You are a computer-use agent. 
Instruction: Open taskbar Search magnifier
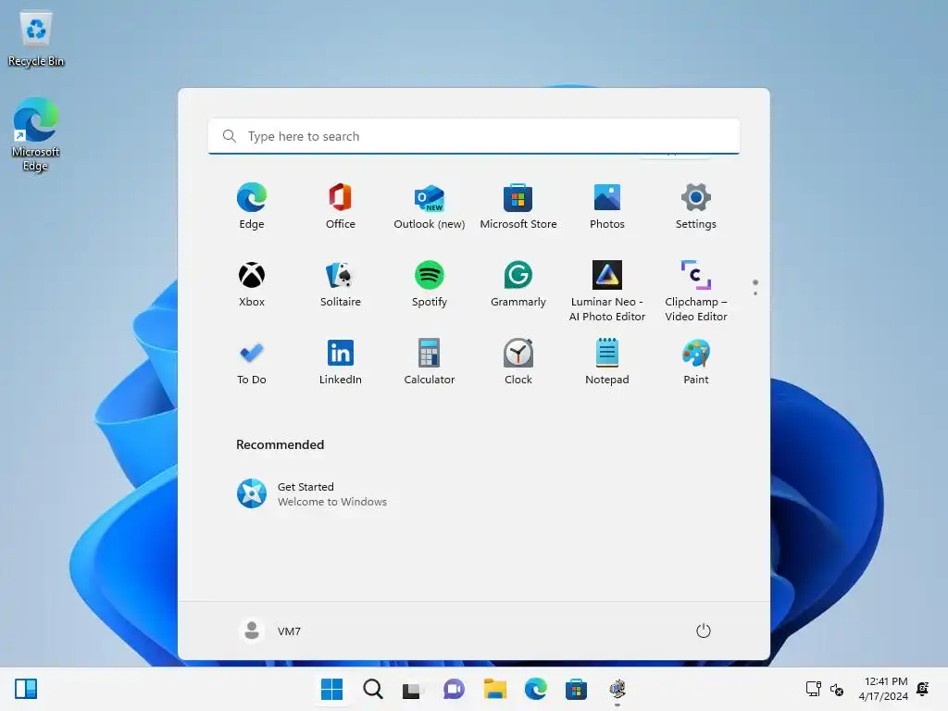[x=372, y=689]
